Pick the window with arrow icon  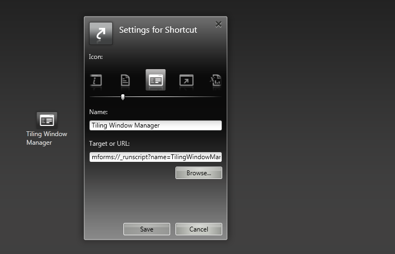(186, 81)
